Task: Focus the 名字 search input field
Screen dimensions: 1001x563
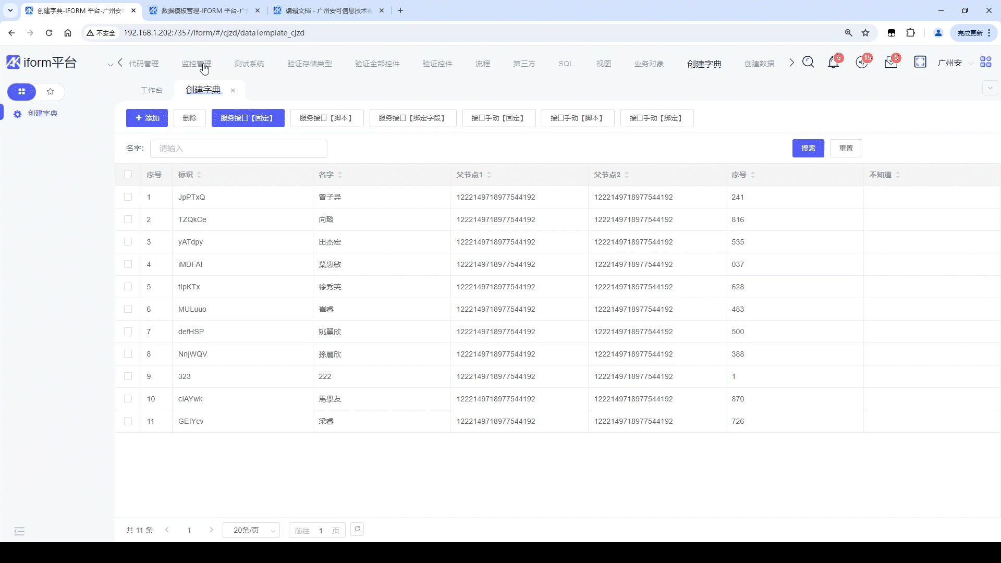Action: 239,149
